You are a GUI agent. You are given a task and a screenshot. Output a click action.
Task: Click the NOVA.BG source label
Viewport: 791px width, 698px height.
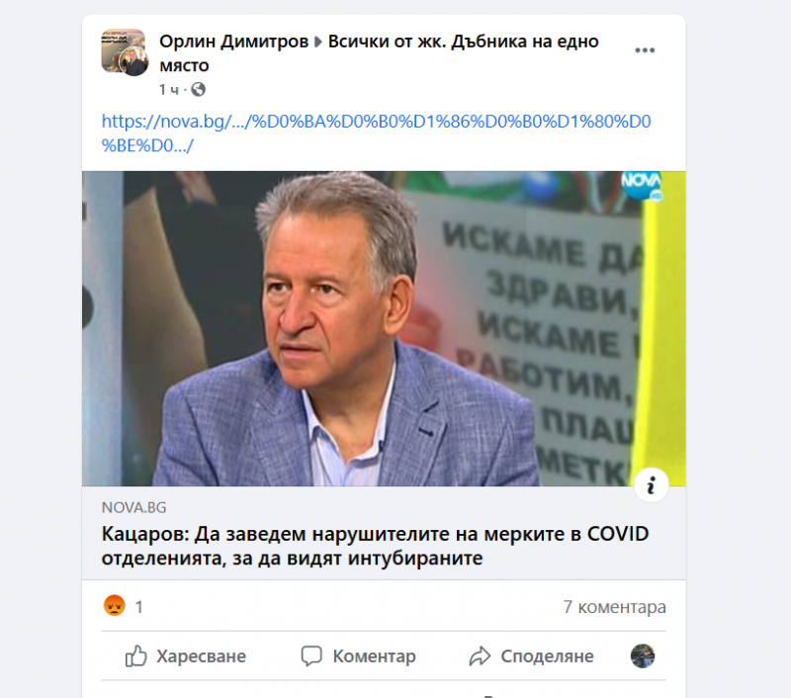coord(133,507)
